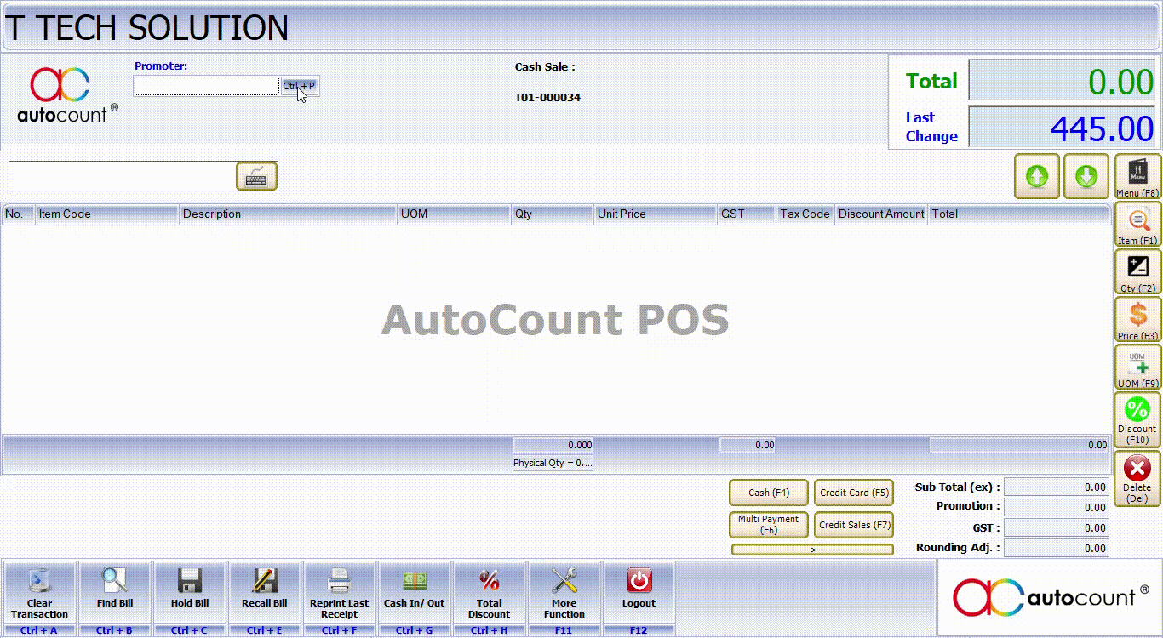Pay with Cash (F4) button
Viewport: 1163px width, 638px height.
click(x=769, y=493)
